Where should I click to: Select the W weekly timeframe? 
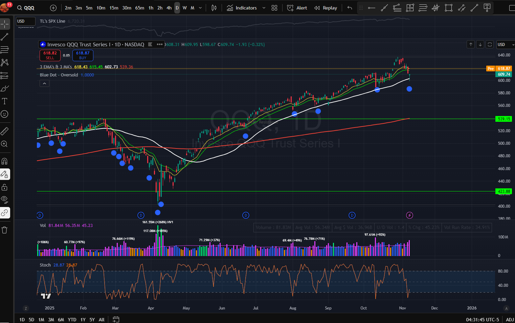(x=185, y=8)
